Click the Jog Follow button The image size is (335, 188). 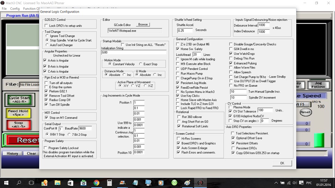point(318,85)
